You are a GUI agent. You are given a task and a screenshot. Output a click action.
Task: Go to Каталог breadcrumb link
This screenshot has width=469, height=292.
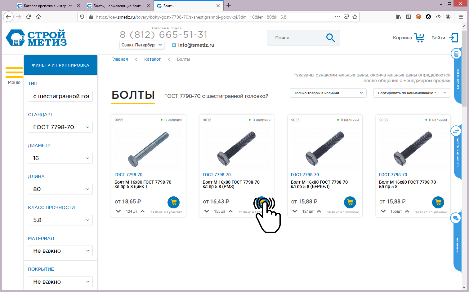[x=152, y=59]
